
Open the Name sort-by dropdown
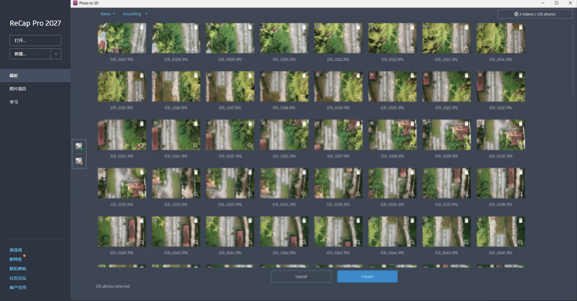pos(108,14)
